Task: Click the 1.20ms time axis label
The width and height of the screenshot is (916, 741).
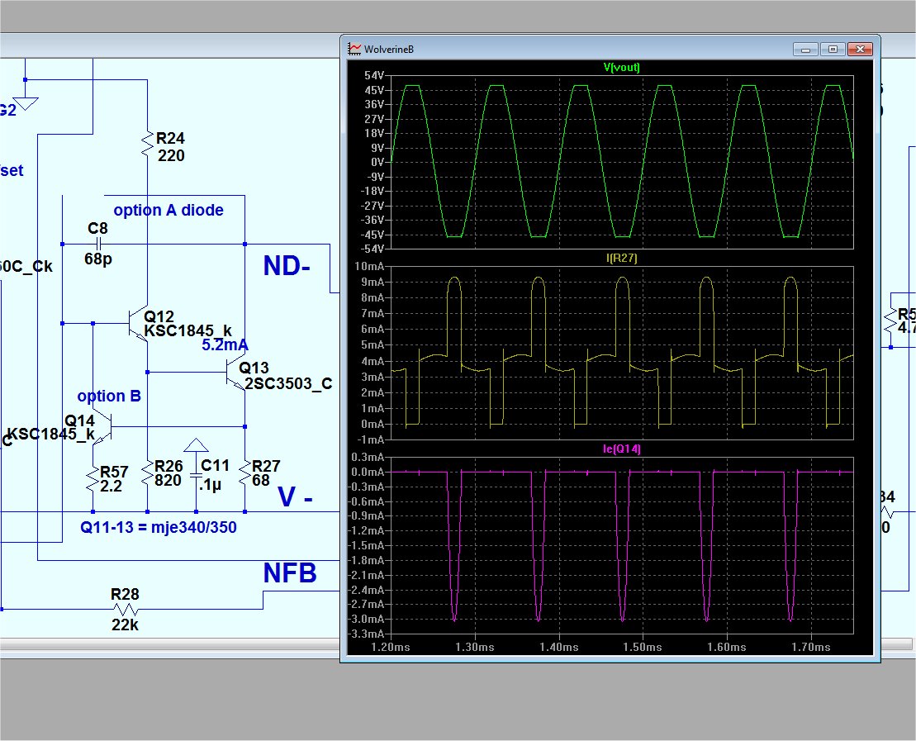Action: pos(391,648)
